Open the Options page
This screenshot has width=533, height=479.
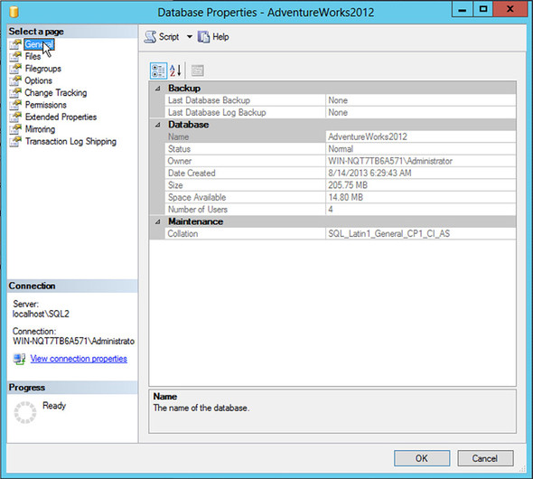(38, 81)
